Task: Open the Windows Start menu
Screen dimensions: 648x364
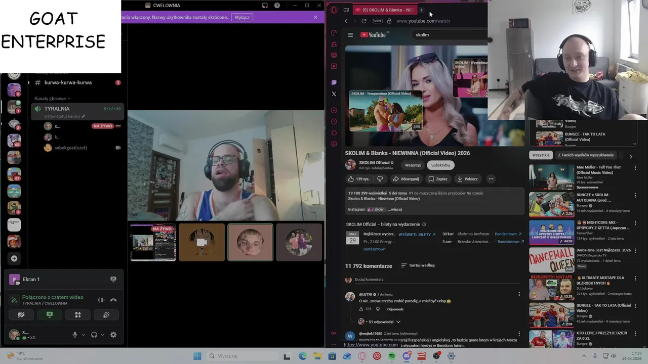Action: point(197,356)
